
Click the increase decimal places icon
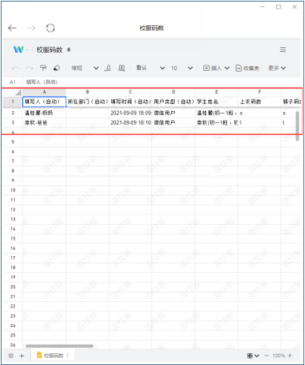coord(121,68)
